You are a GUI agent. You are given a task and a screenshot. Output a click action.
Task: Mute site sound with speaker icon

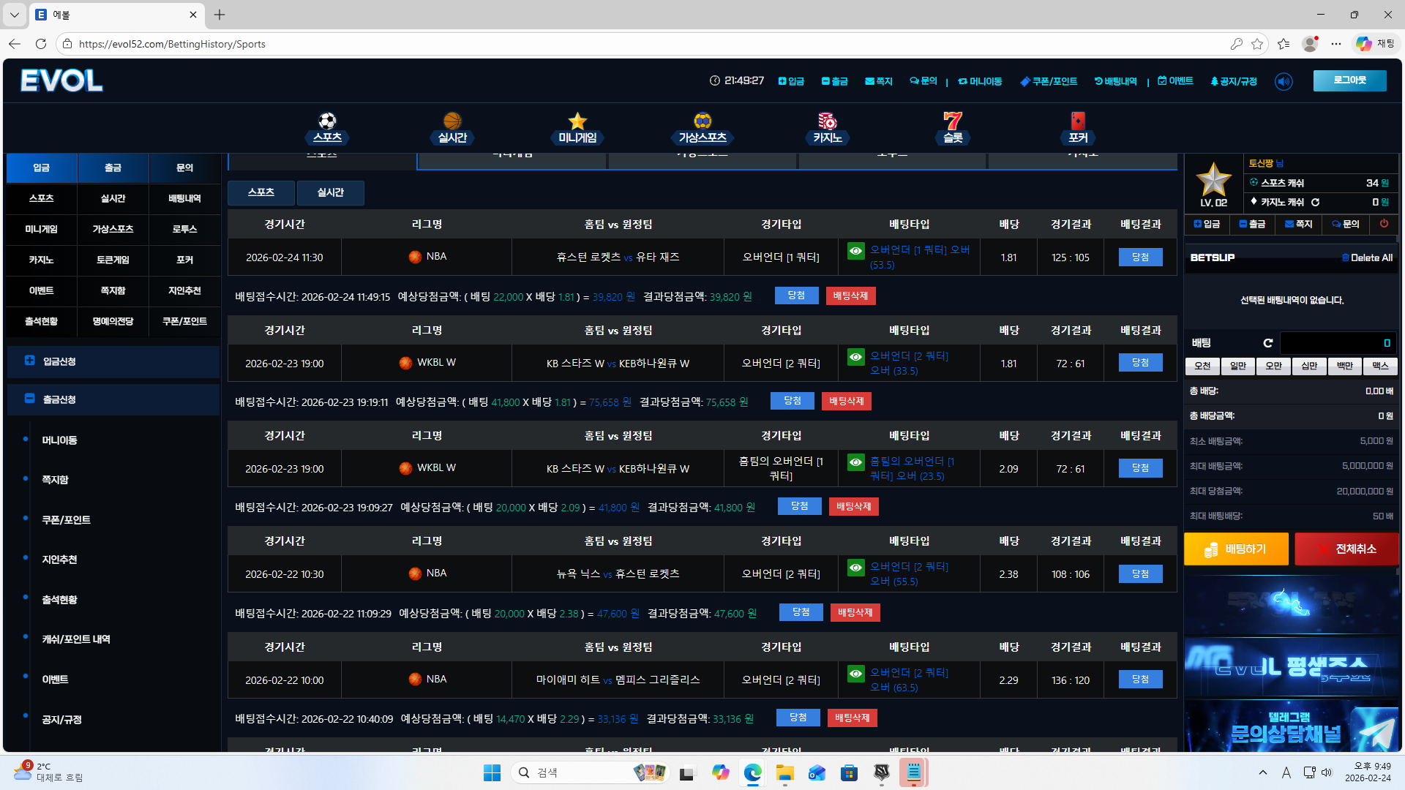click(1284, 81)
